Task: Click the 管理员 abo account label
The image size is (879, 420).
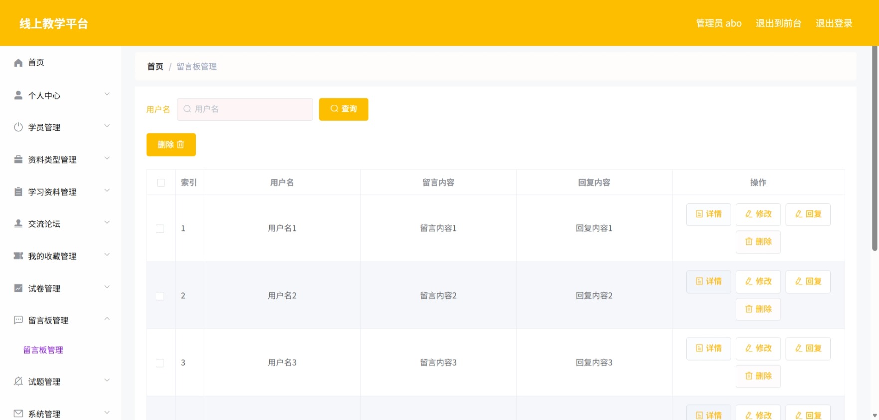Action: click(718, 23)
